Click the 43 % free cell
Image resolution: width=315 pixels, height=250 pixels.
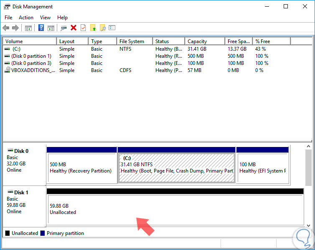coord(260,49)
